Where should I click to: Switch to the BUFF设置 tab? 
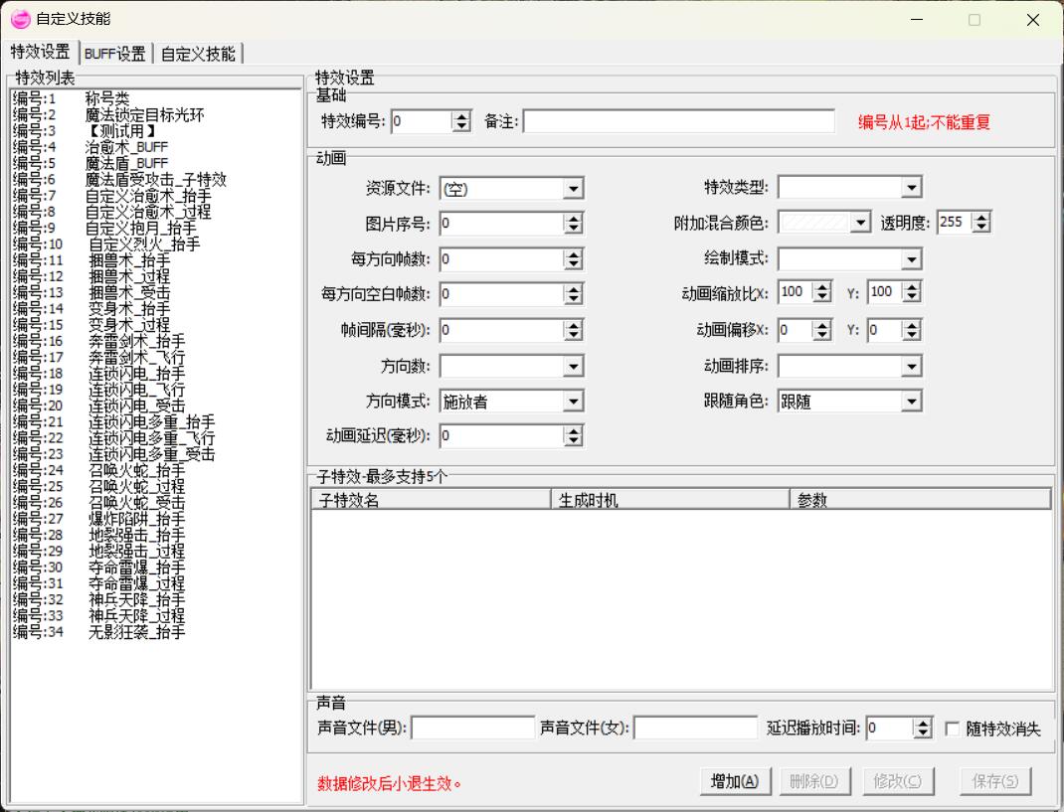(x=114, y=54)
